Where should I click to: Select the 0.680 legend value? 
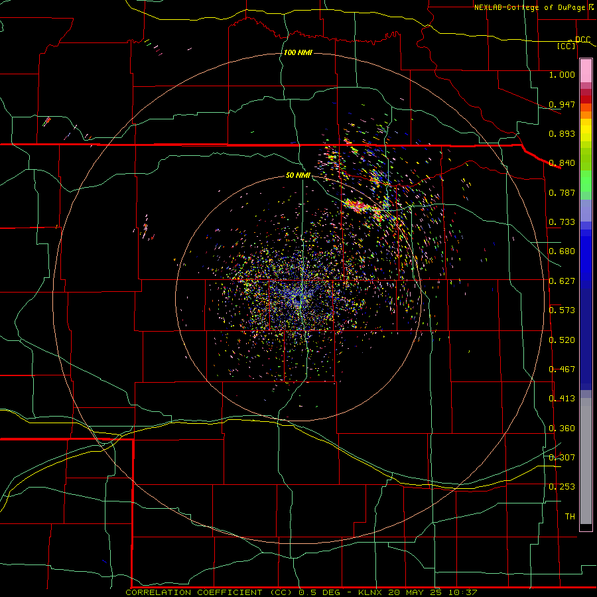(x=562, y=251)
